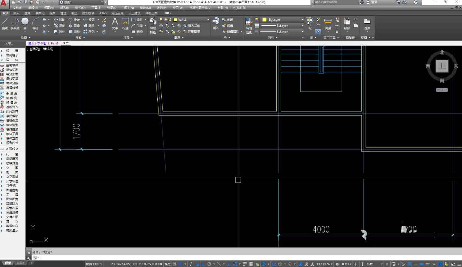This screenshot has height=267, width=462.
Task: Expand the 注释 (Annotation) panel
Action: (x=128, y=37)
